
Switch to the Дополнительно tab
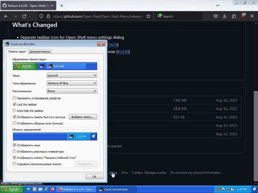(40, 52)
